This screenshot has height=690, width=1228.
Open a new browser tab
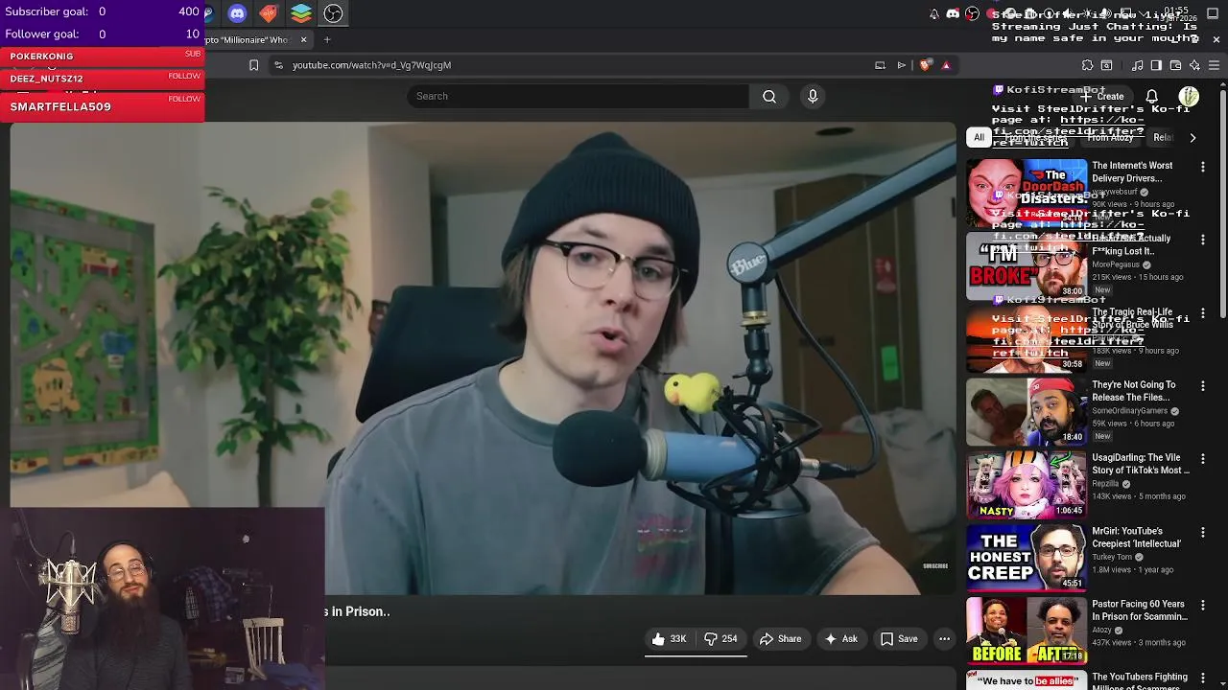pyautogui.click(x=326, y=39)
